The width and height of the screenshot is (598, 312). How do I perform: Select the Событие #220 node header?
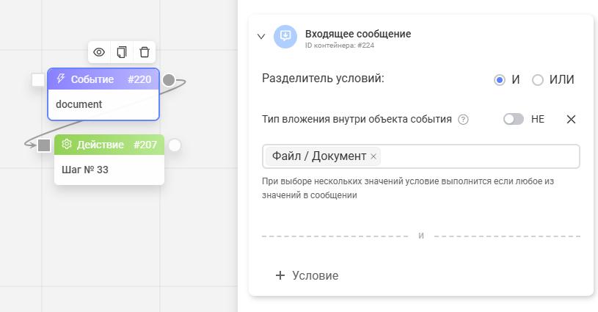[103, 79]
